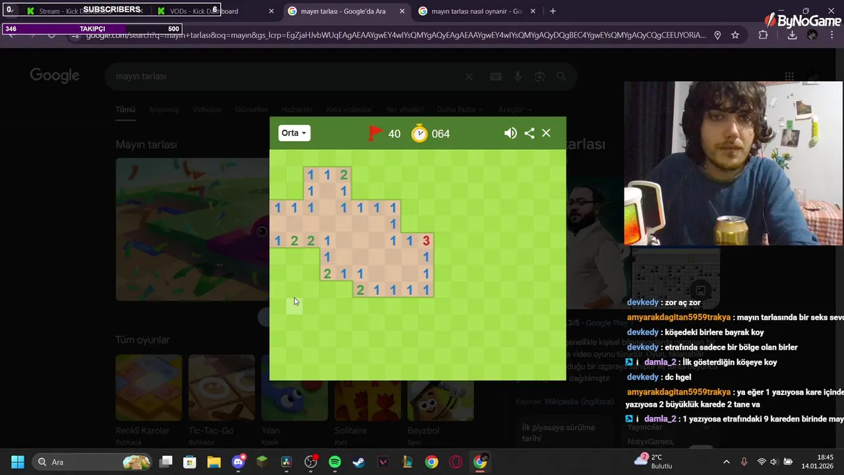Click the Google logo

click(x=55, y=76)
